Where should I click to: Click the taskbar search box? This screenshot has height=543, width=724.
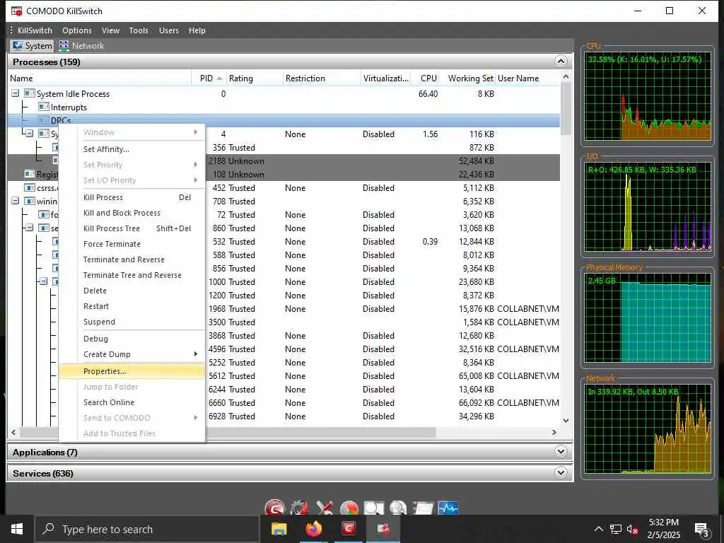tap(147, 529)
